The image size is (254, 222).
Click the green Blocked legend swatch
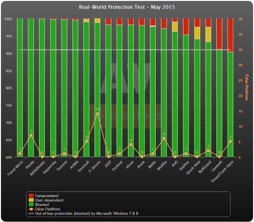31,204
